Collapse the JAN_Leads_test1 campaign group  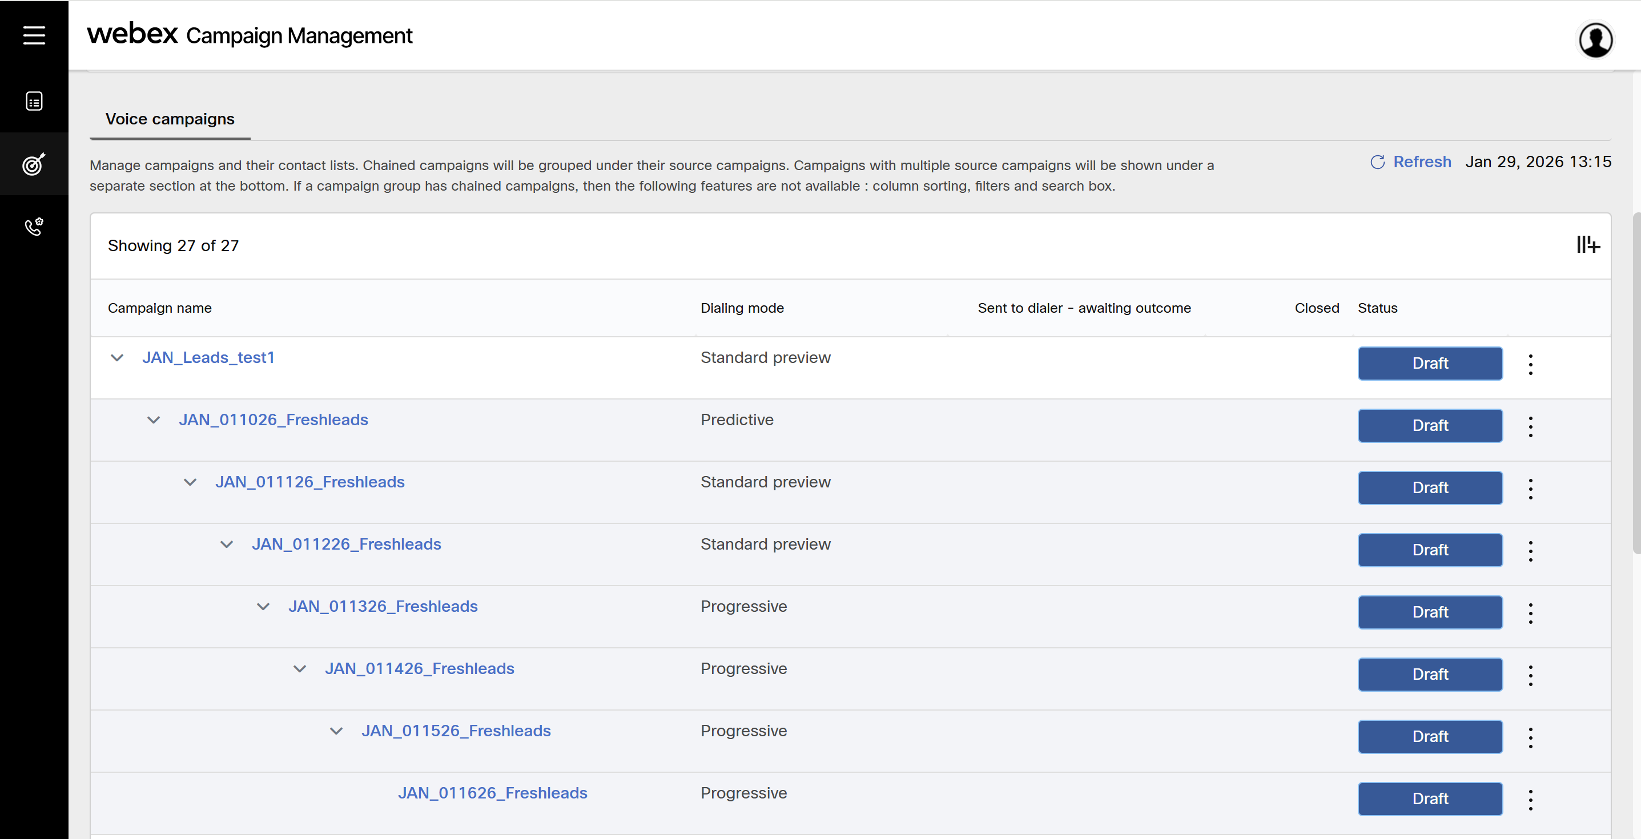[116, 358]
